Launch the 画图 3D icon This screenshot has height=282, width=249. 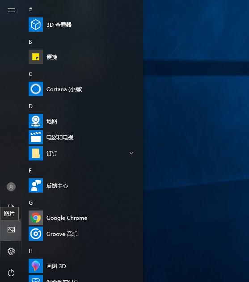coord(36,266)
